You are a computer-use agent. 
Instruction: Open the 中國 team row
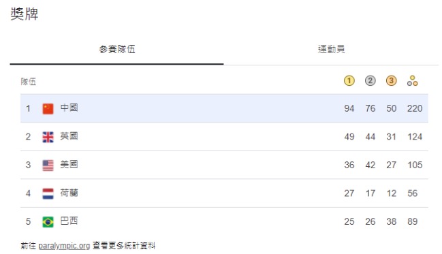pyautogui.click(x=224, y=108)
